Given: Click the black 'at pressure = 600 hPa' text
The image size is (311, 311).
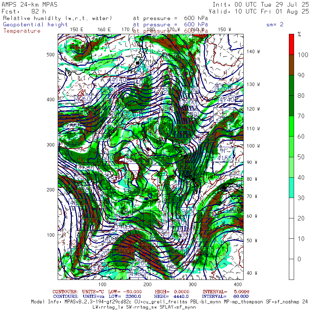Looking at the screenshot, I should click(x=170, y=18).
